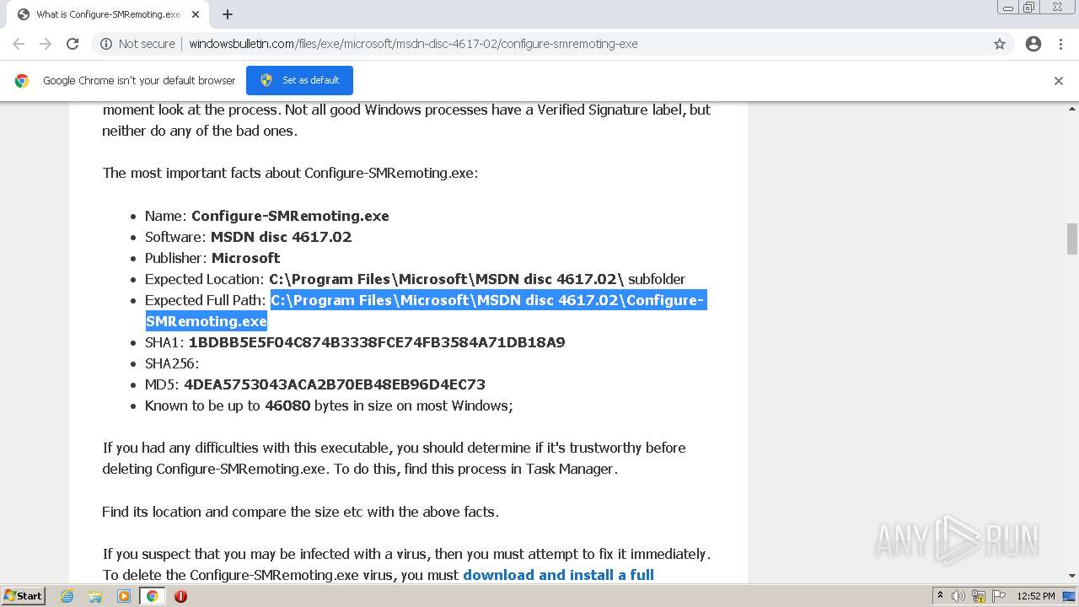Viewport: 1079px width, 607px height.
Task: Minimize the Chrome window
Action: click(1007, 7)
